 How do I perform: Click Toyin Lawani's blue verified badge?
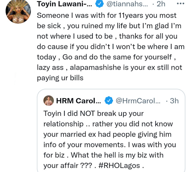[99, 4]
